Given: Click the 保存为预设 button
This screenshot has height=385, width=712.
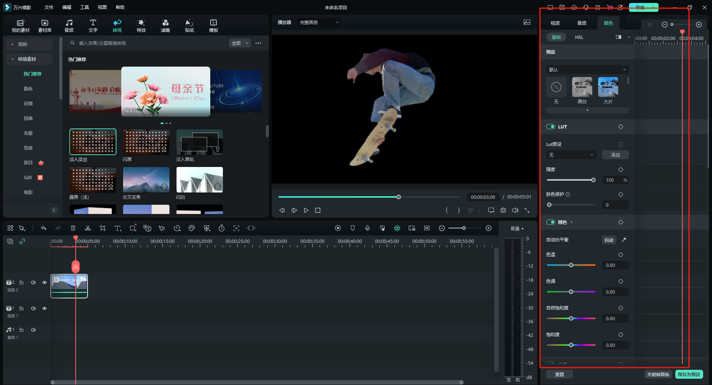Looking at the screenshot, I should click(x=689, y=374).
